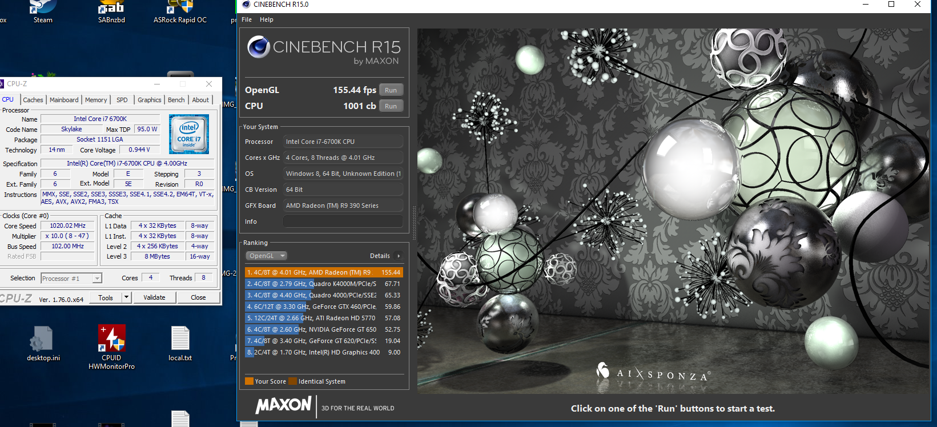Viewport: 937px width, 427px height.
Task: Click the GFX Board field
Action: [343, 206]
